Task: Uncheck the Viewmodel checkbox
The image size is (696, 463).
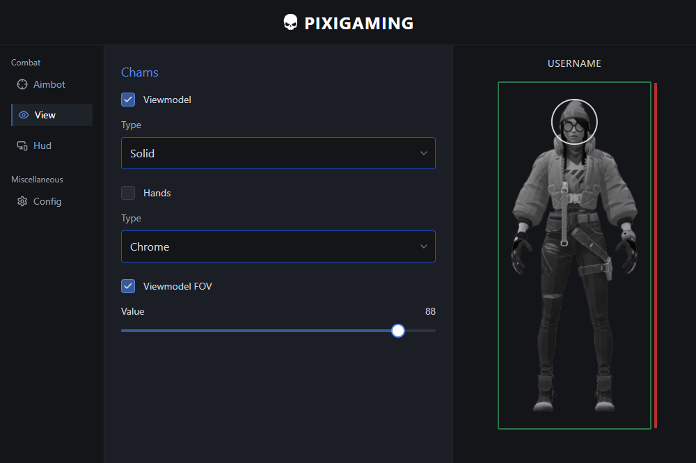Action: point(128,100)
